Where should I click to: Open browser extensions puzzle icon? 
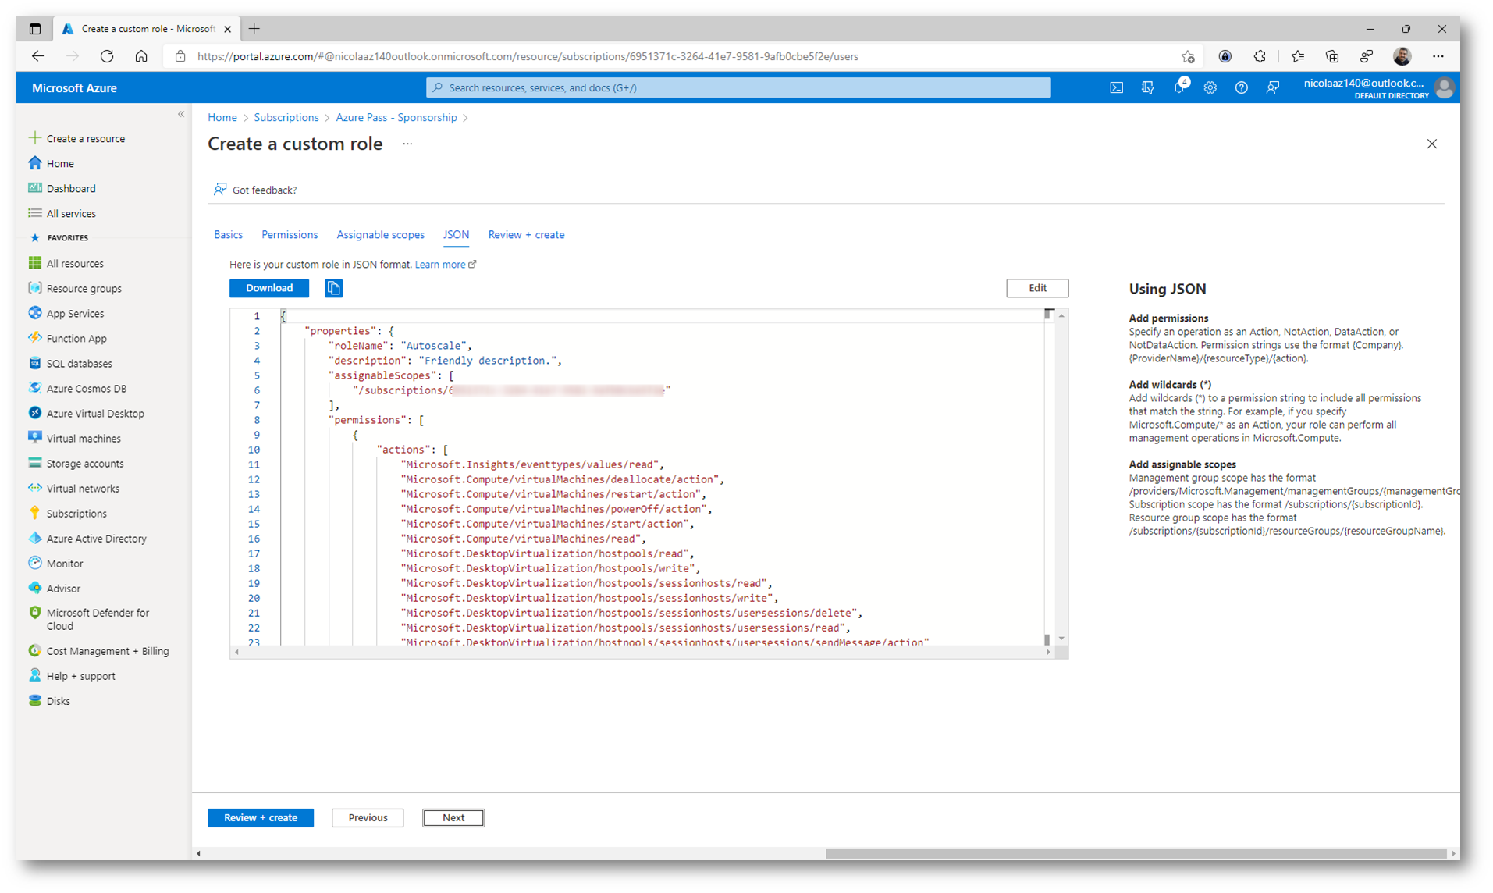[x=1259, y=56]
